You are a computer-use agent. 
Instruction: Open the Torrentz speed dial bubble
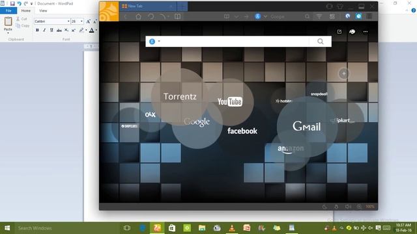coord(180,96)
